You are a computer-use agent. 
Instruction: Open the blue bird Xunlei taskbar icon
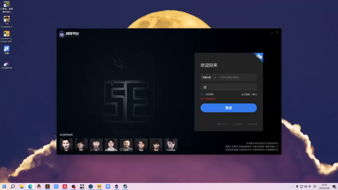108,186
